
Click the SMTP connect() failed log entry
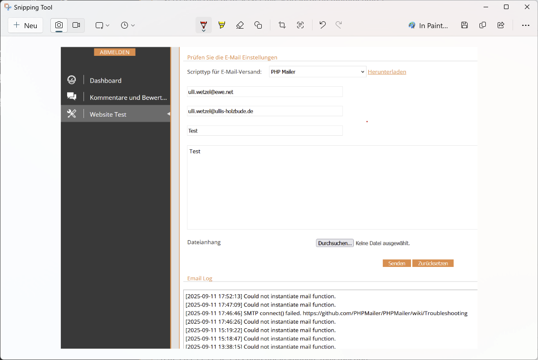[326, 313]
